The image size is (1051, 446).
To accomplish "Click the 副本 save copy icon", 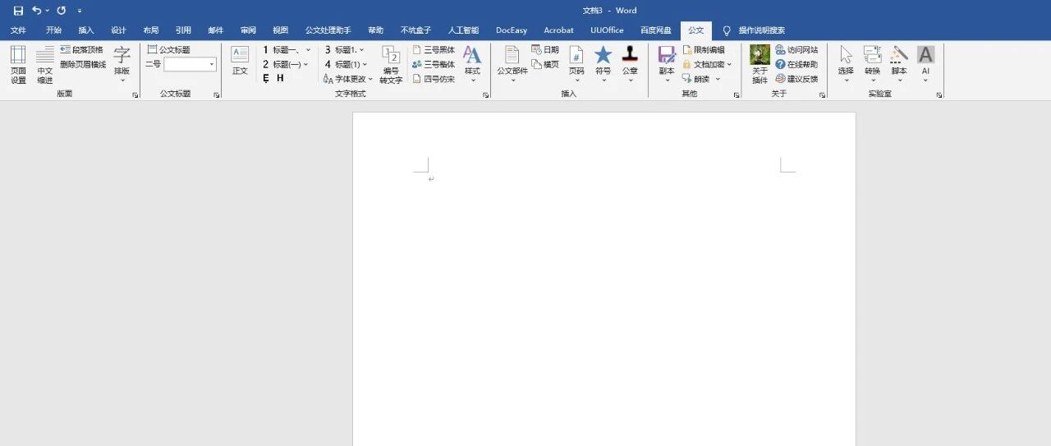I will [667, 64].
